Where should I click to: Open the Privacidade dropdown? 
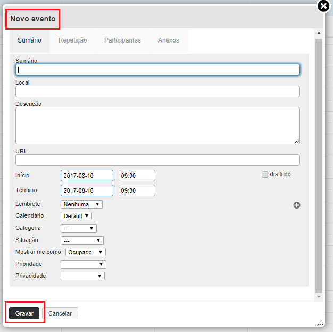coord(82,276)
